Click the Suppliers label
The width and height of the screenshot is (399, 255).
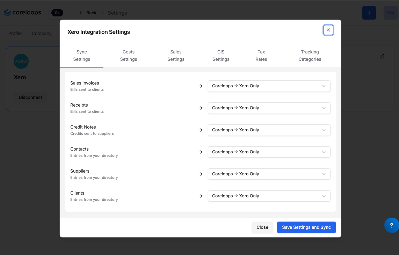(x=80, y=171)
